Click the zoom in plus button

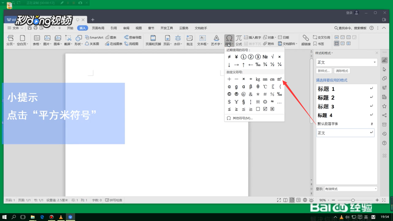[377, 200]
